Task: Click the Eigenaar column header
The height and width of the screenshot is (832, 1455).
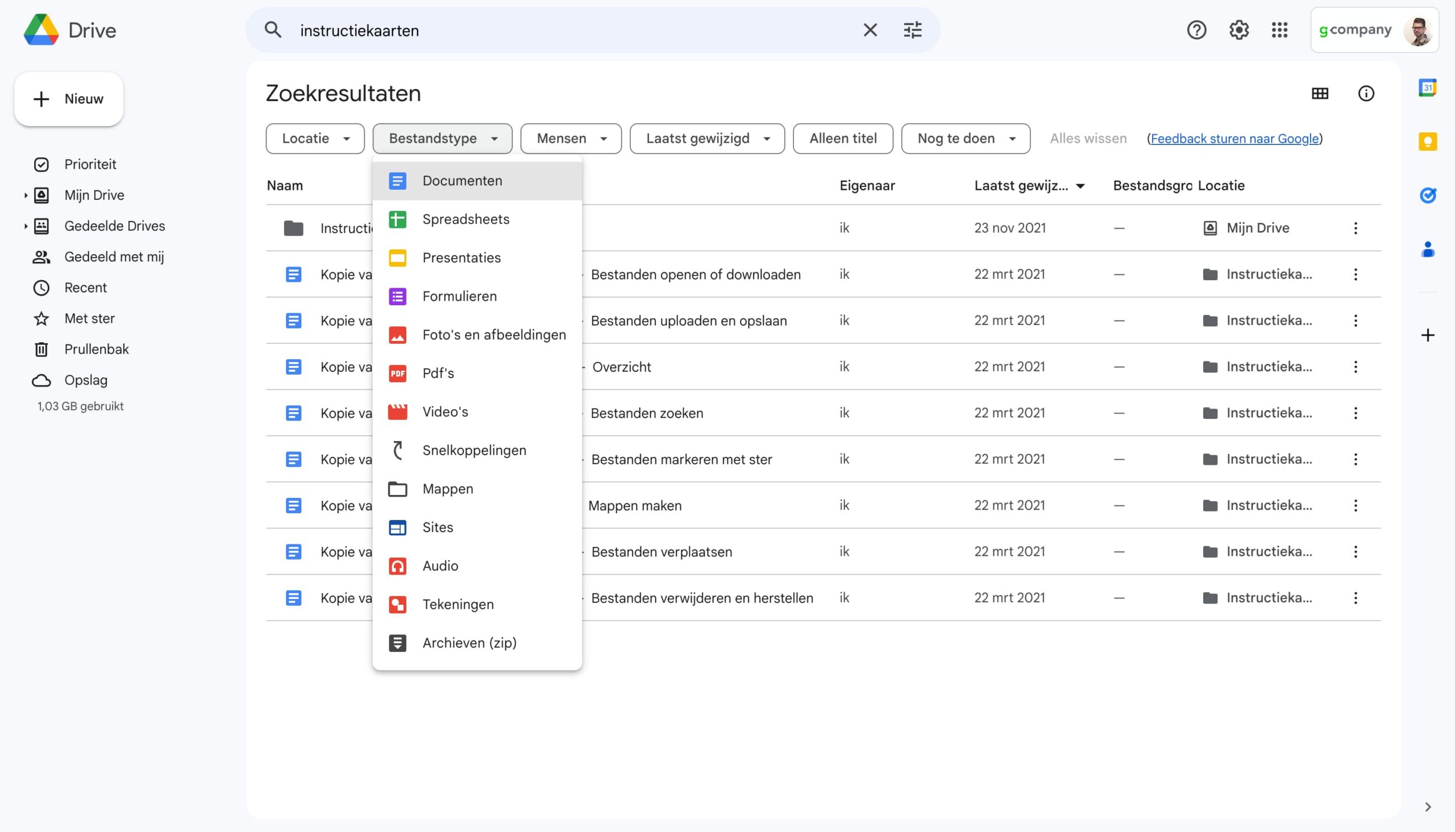Action: tap(867, 186)
